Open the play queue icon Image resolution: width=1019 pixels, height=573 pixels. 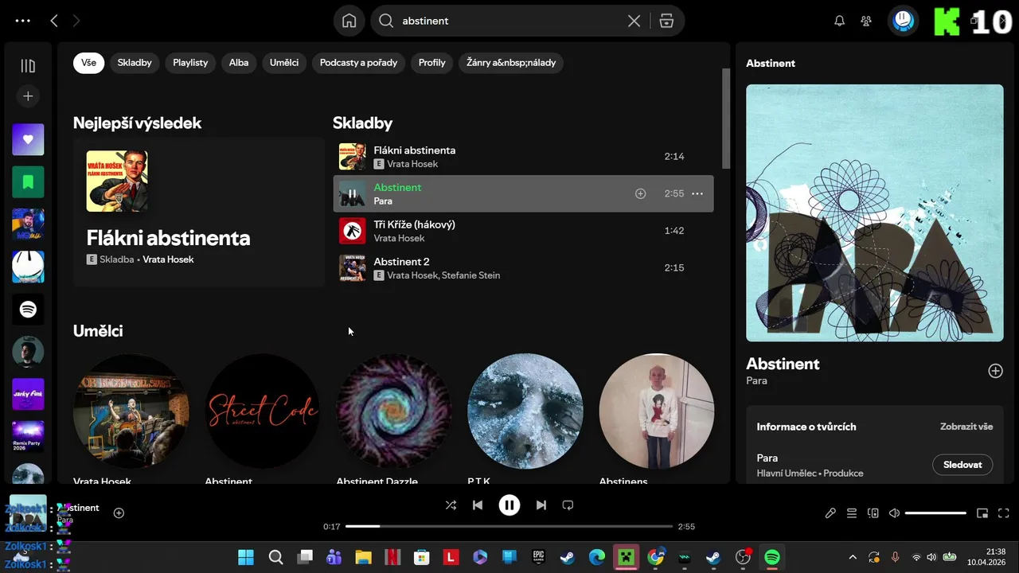[x=852, y=513]
